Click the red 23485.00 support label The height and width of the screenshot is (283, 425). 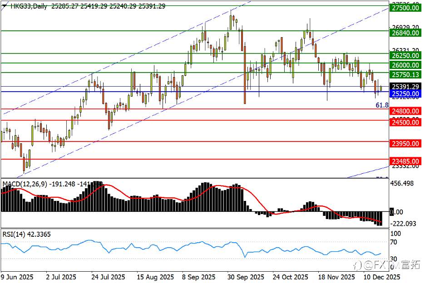[405, 161]
